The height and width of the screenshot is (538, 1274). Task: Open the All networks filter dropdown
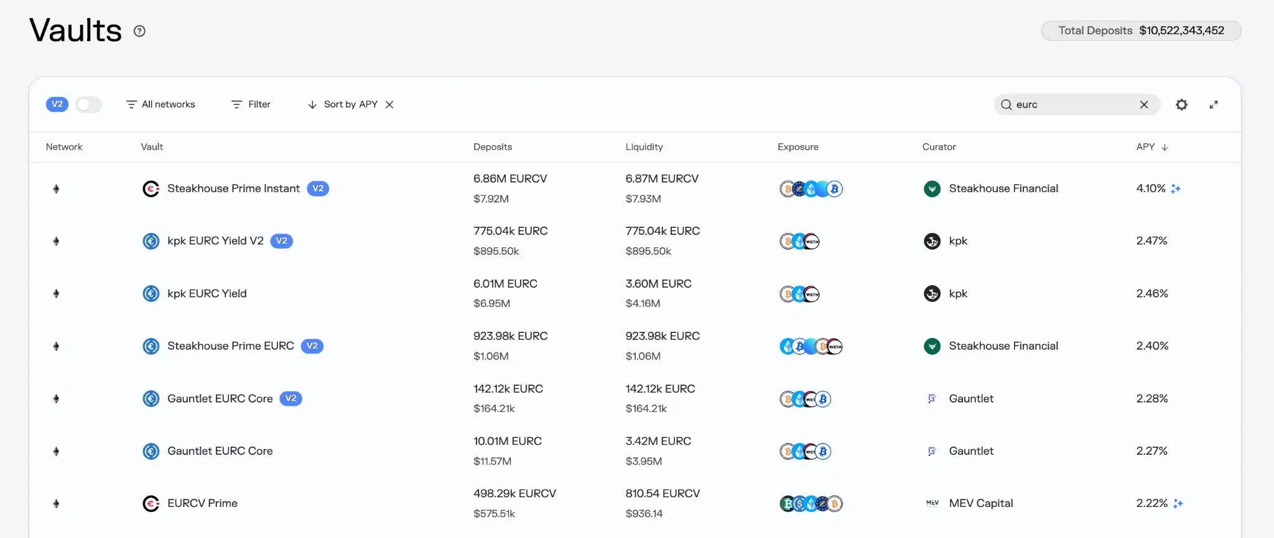click(160, 104)
